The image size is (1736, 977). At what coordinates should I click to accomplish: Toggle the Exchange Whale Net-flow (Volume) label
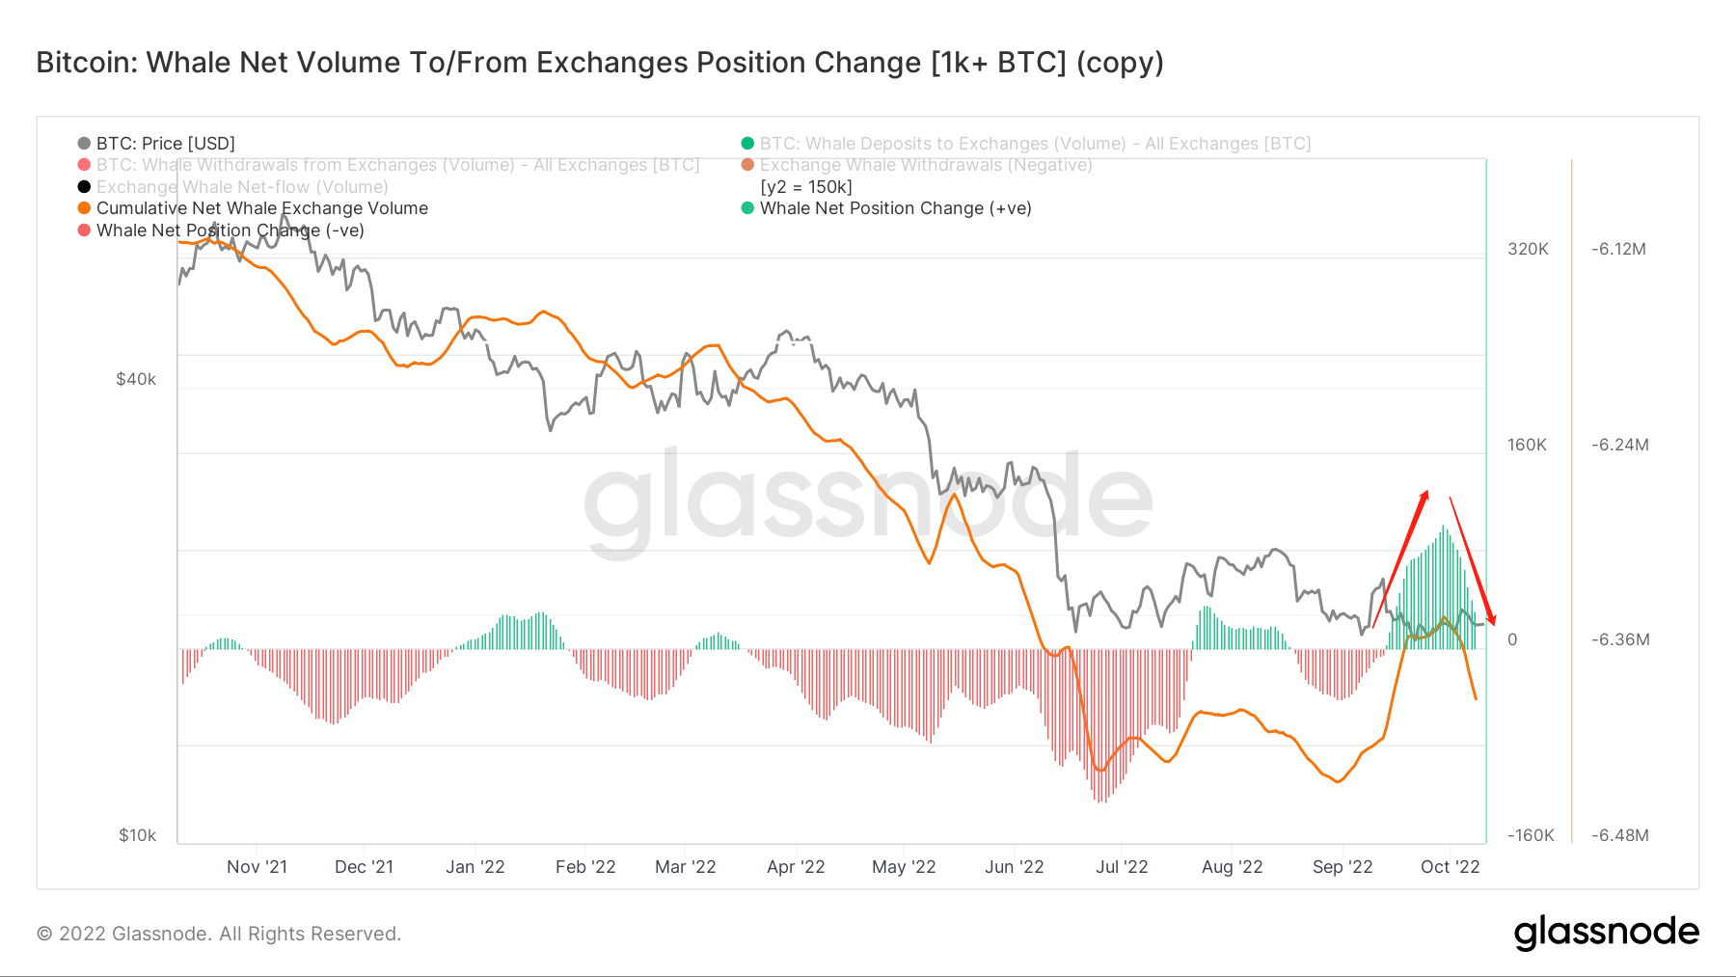[x=242, y=187]
